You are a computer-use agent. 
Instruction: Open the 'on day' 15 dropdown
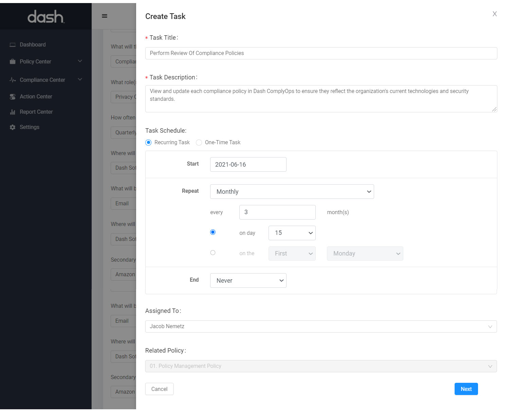coord(292,233)
